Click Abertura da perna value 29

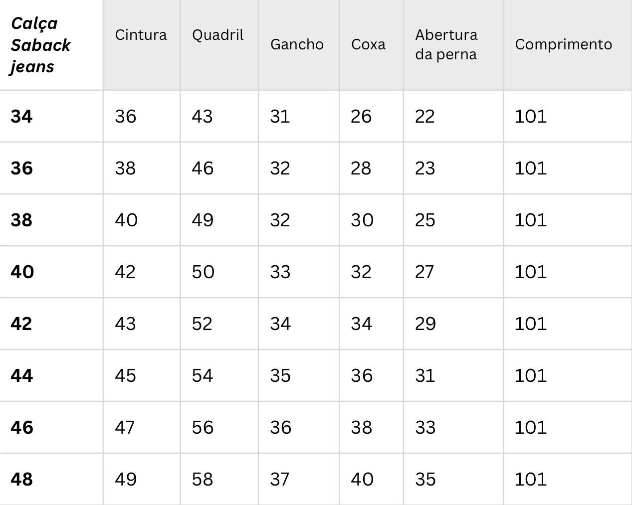click(x=425, y=324)
